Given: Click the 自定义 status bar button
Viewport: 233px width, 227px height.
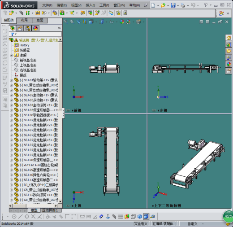Looking at the screenshot, I should [x=192, y=224].
